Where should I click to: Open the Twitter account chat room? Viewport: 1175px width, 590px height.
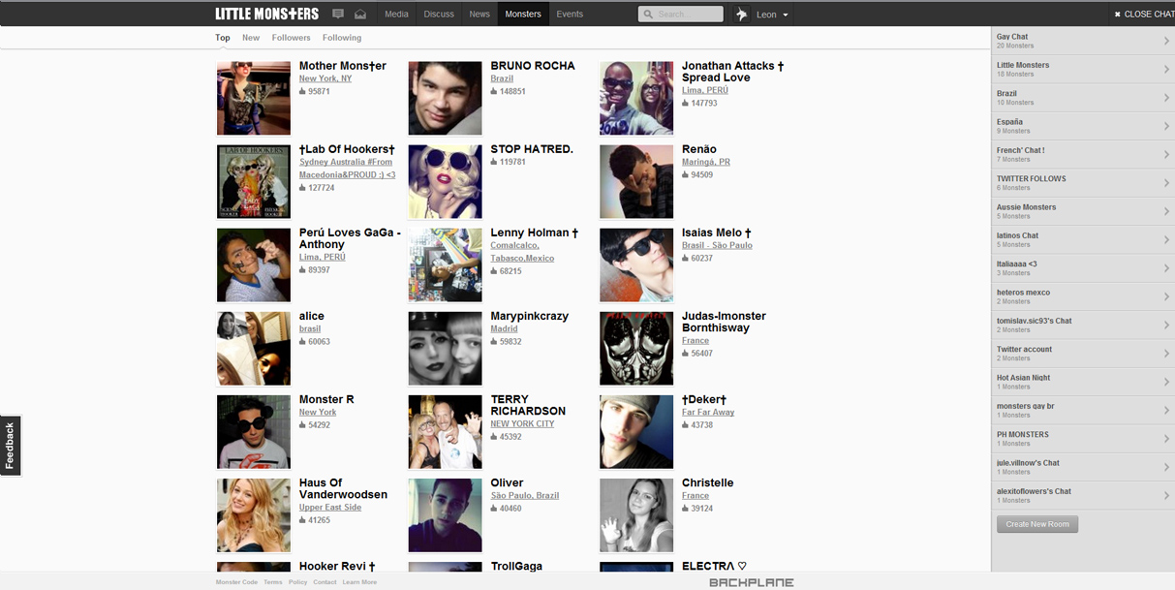[1083, 354]
